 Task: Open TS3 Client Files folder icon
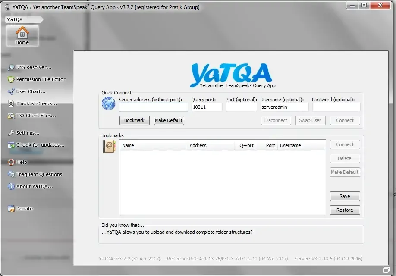pos(11,116)
